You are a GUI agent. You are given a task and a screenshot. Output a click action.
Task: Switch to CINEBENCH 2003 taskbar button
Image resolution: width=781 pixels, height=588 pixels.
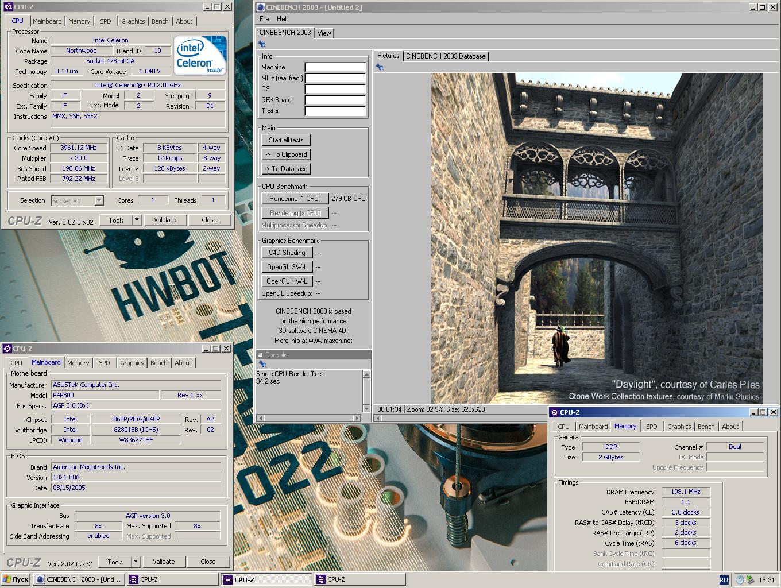[x=78, y=580]
